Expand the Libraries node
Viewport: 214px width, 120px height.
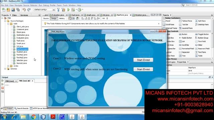(x=5, y=69)
